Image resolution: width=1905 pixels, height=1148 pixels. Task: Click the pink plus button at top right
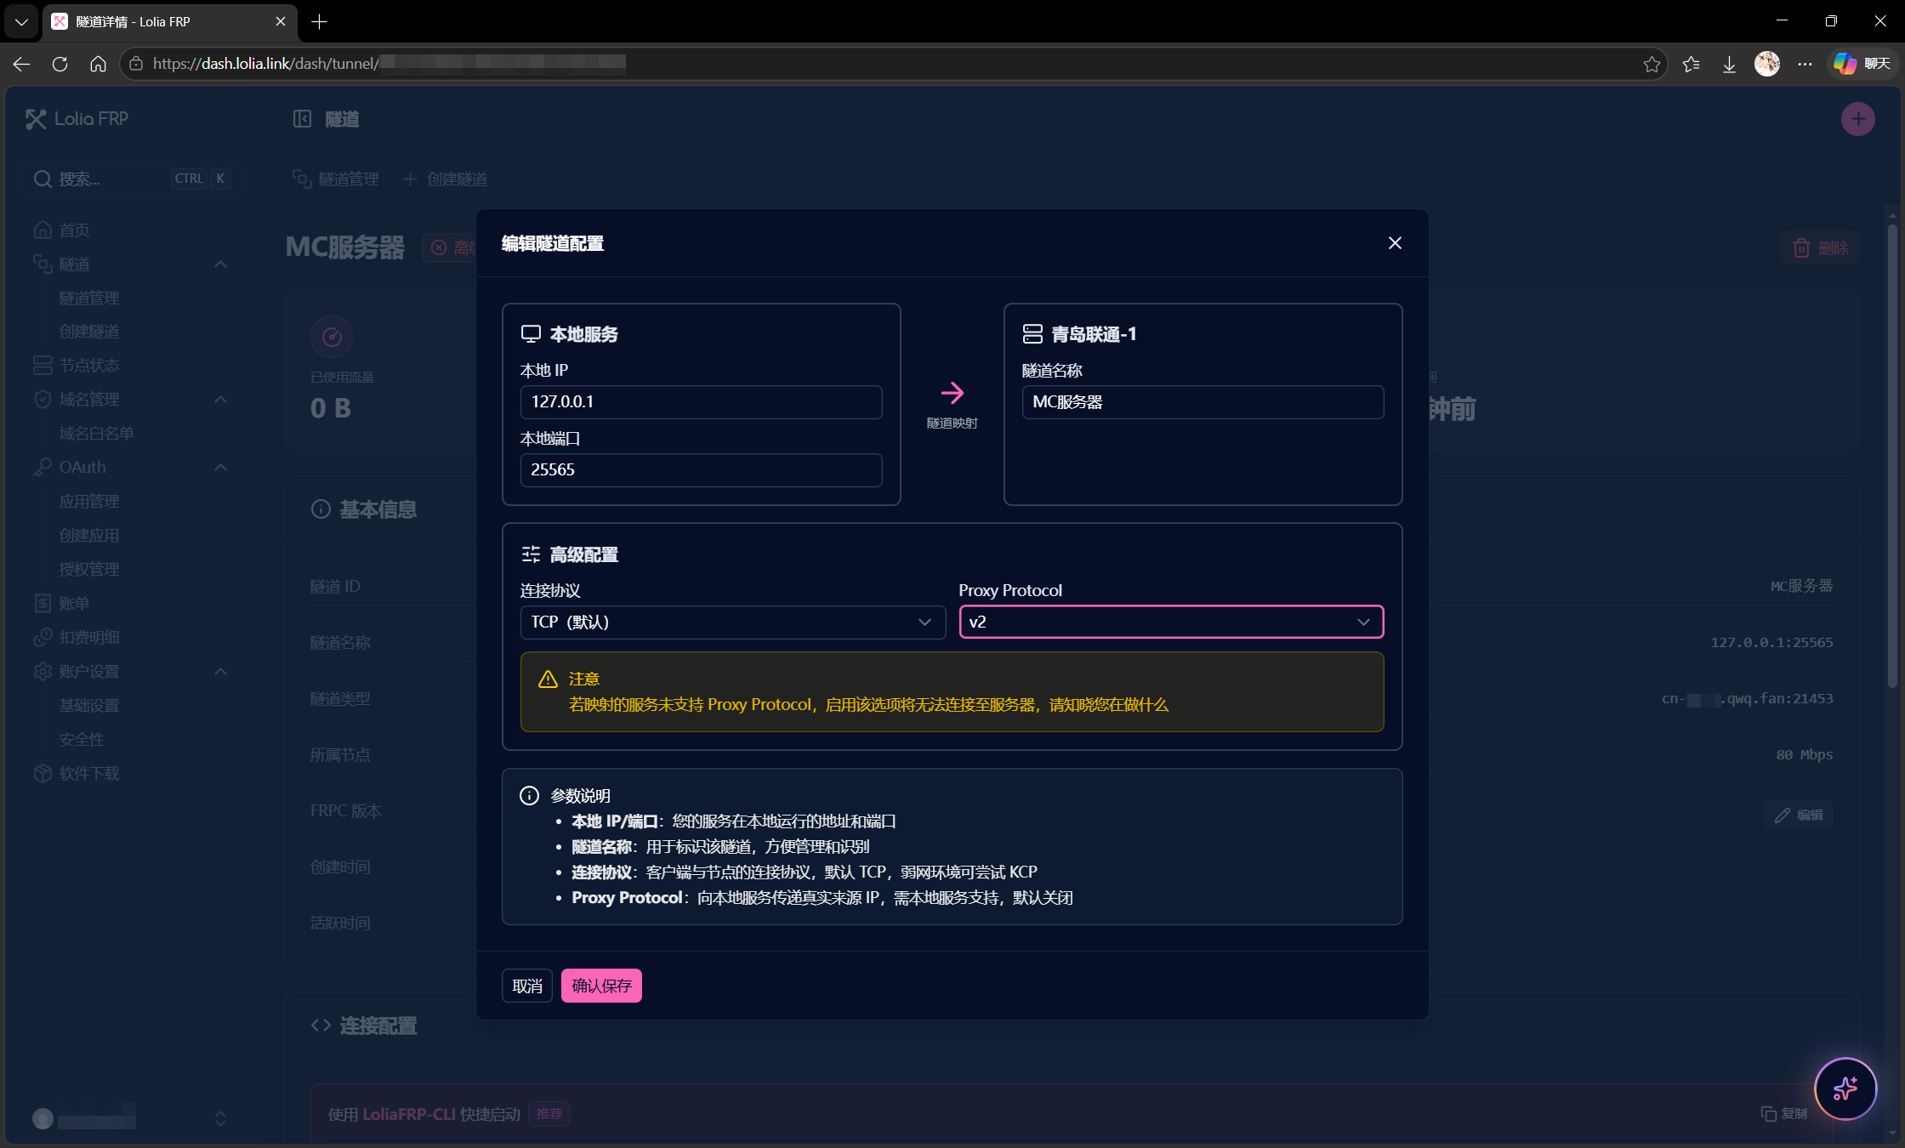pyautogui.click(x=1858, y=119)
